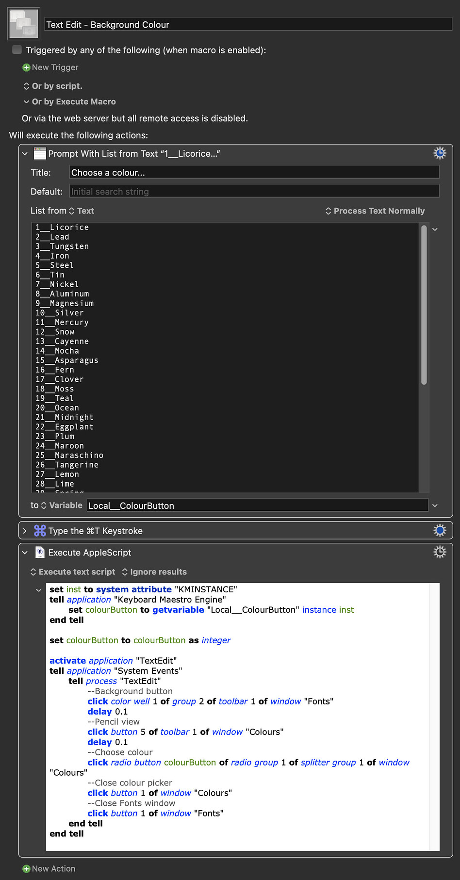This screenshot has width=460, height=880.
Task: Click the Local__ColourButton variable field
Action: 258,505
